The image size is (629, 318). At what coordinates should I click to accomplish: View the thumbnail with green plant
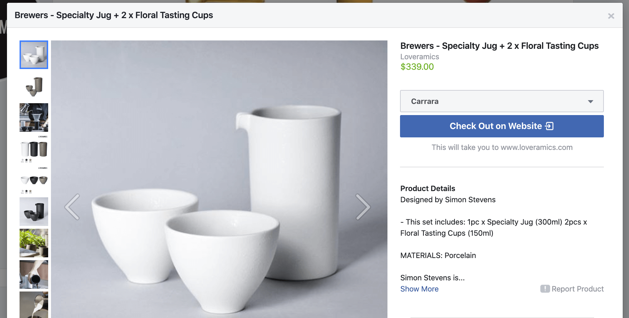[34, 243]
